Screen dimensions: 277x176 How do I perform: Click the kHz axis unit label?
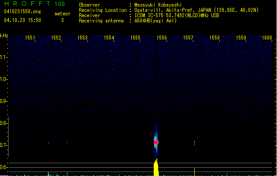(4, 36)
